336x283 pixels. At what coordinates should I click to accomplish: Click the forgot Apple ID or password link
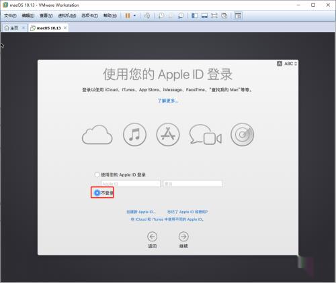click(187, 212)
